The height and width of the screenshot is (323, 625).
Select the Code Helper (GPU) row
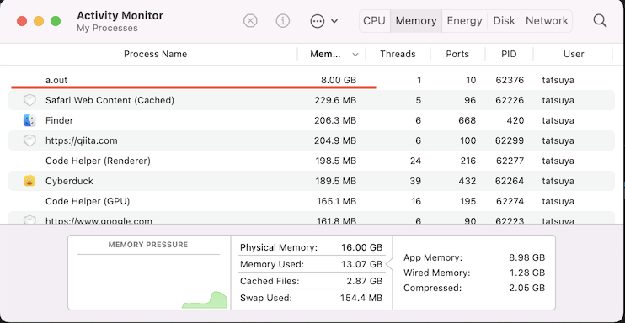pos(312,201)
